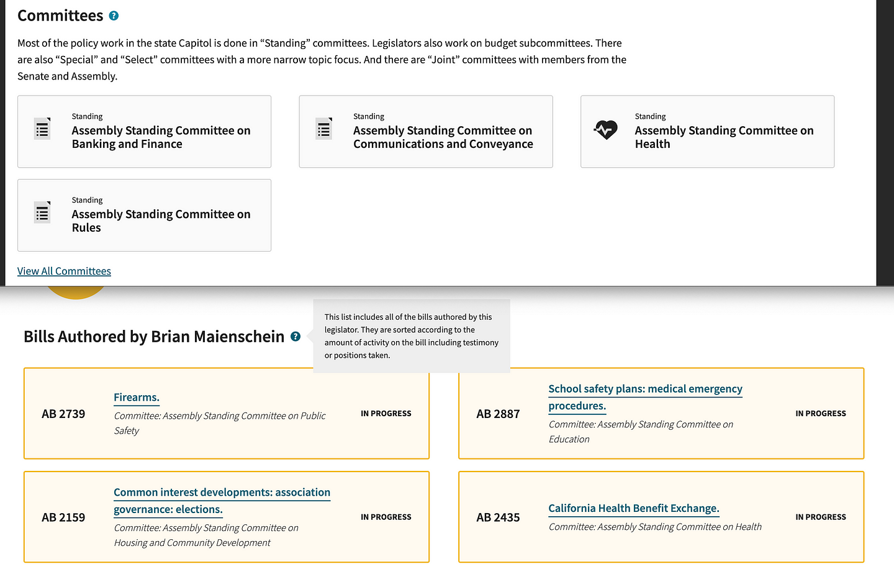894x569 pixels.
Task: Click the Rules committee list icon
Action: pos(42,213)
